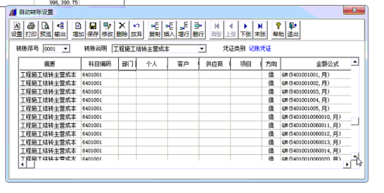Click the table's vertical scrollbar down arrow
Screen dimensions: 384x193
pos(355,156)
